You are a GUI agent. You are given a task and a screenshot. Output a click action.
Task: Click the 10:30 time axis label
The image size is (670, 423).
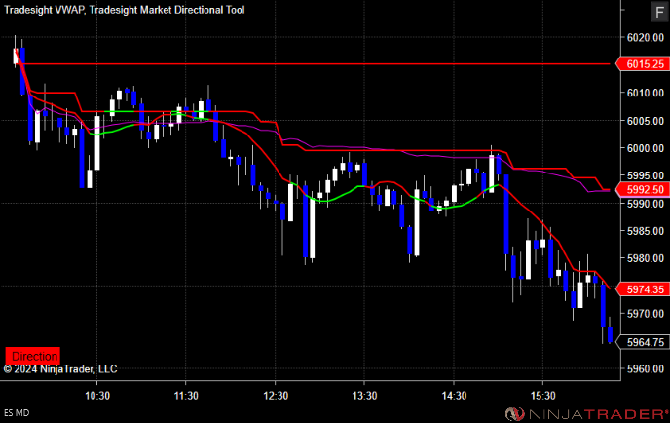click(x=97, y=396)
